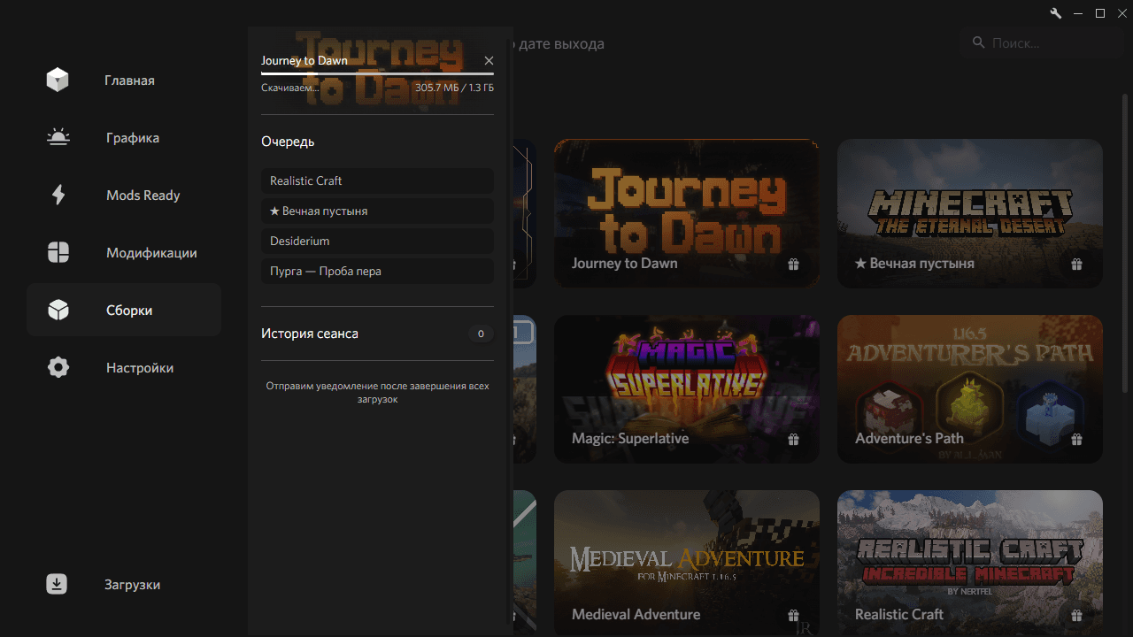Click the Journey to Dawn download progress bar
The width and height of the screenshot is (1133, 637).
(x=377, y=73)
